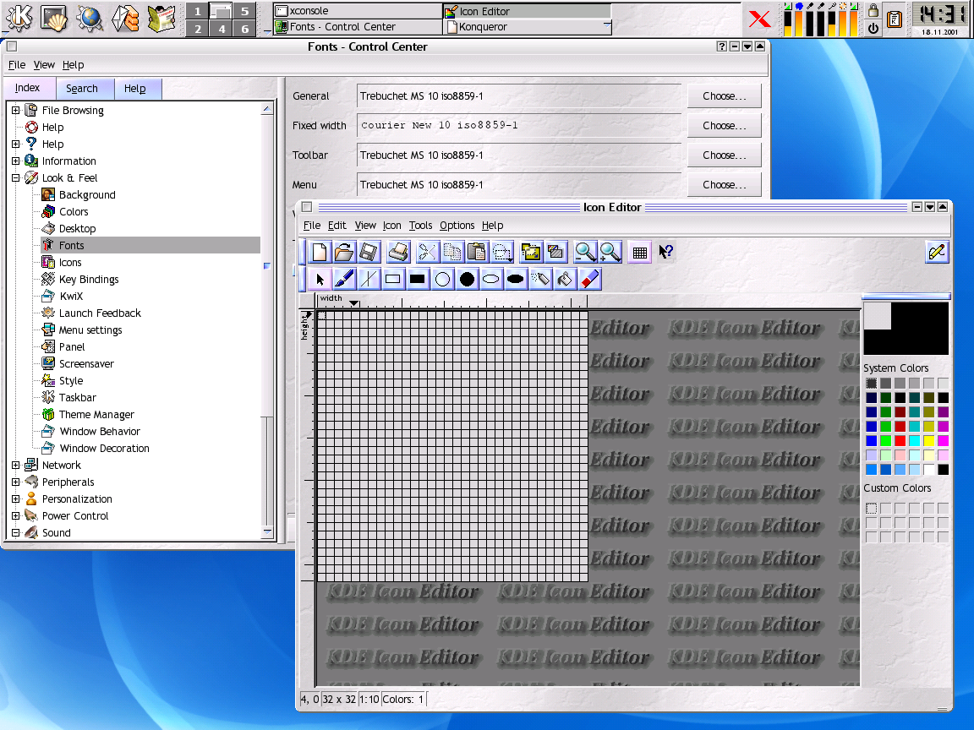Click the Select area dashed icon
Screen dimensions: 974x730
(502, 252)
